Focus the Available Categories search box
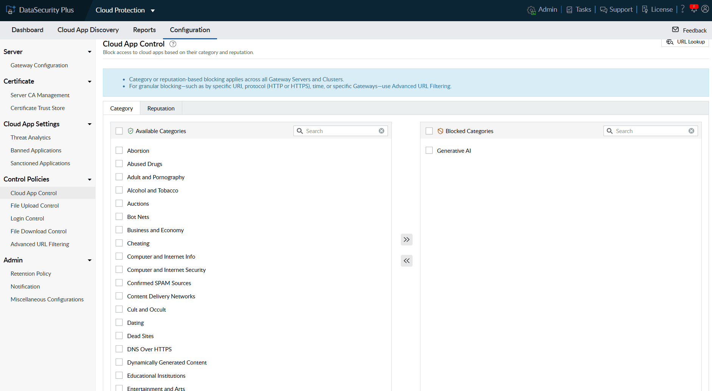712x391 pixels. [x=341, y=131]
